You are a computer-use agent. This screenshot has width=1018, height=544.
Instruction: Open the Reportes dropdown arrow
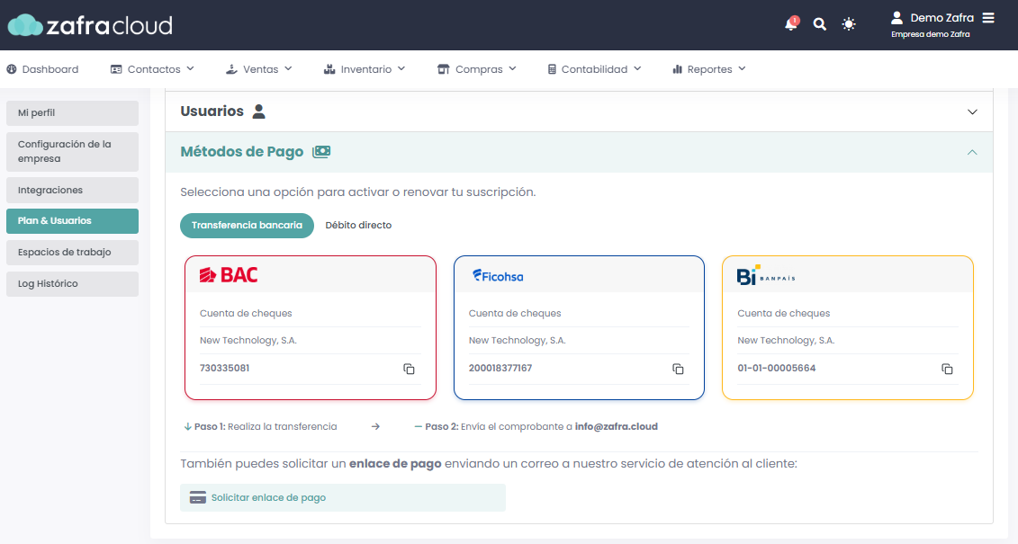click(x=742, y=68)
